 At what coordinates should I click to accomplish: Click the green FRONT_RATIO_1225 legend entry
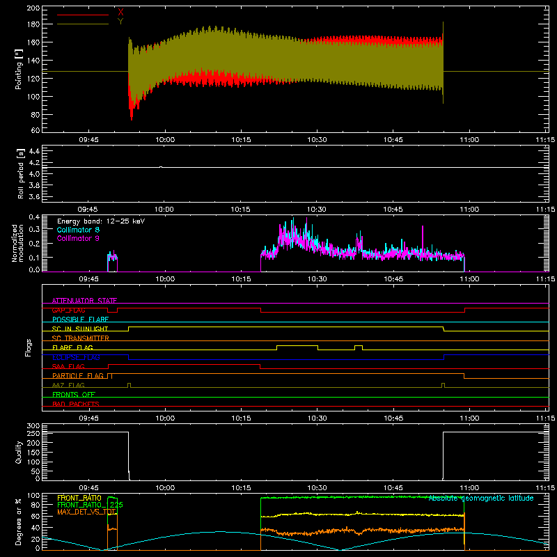[90, 505]
